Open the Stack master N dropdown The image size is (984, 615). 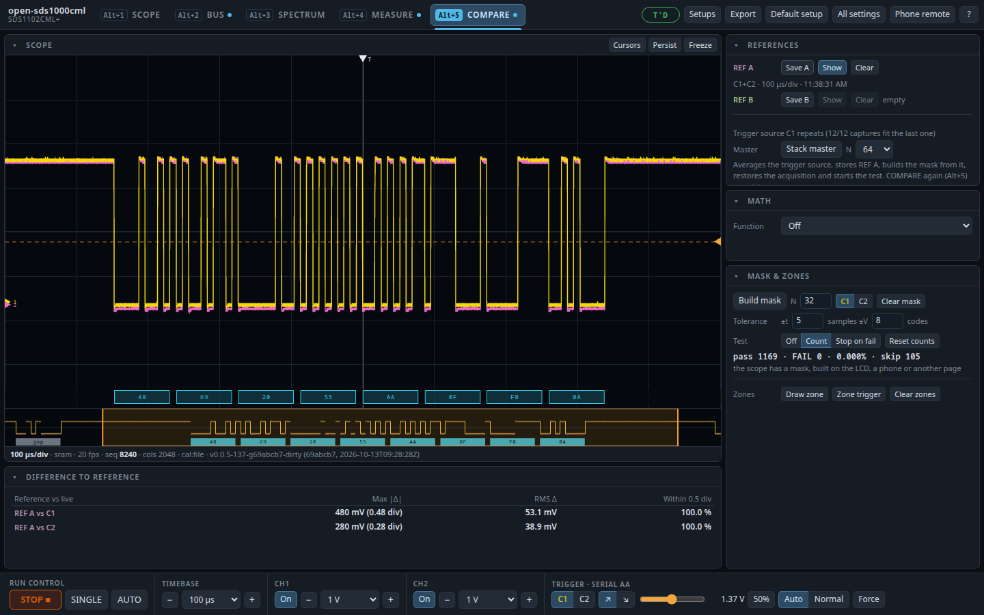tap(874, 150)
